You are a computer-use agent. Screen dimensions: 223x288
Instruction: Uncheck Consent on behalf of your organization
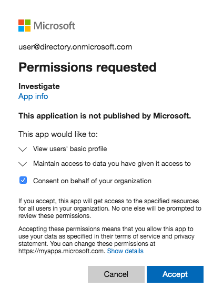tap(23, 180)
